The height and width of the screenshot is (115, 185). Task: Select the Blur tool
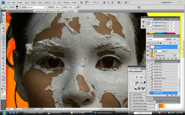pyautogui.click(x=3, y=55)
